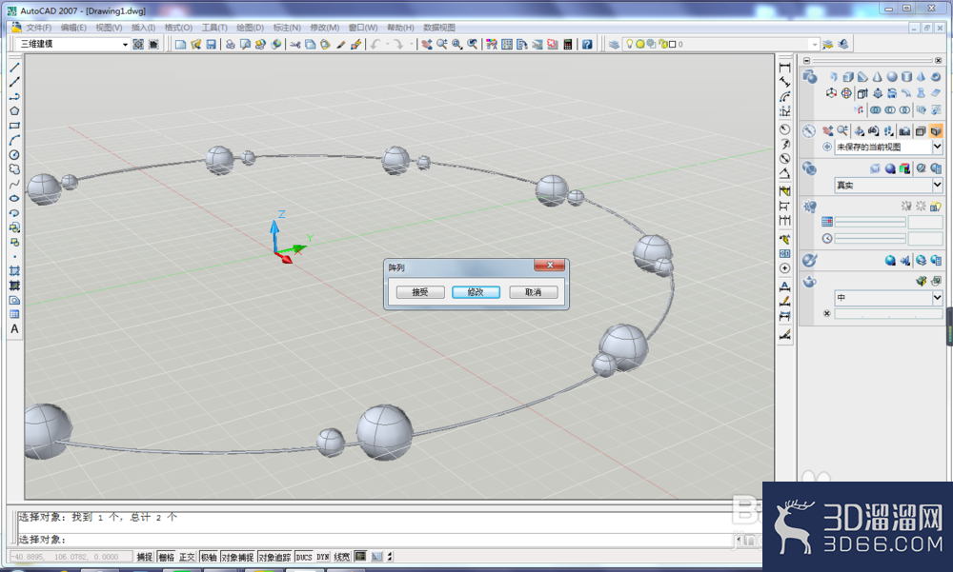Toggle 捕捉 snap mode in status bar
This screenshot has height=572, width=953.
(145, 557)
